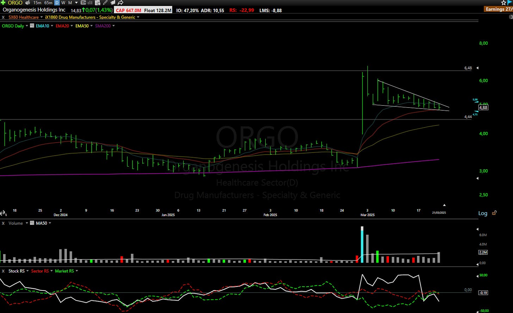Click the time-axis zoom arrows icon
This screenshot has height=313, width=513.
tap(3, 213)
